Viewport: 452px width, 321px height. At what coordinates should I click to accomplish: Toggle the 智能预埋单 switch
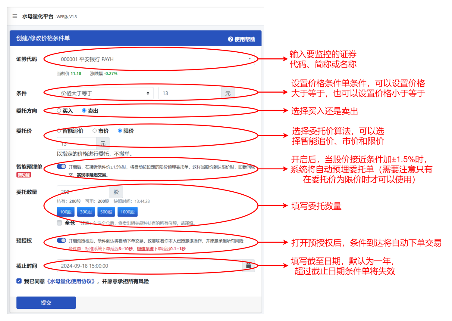[61, 167]
